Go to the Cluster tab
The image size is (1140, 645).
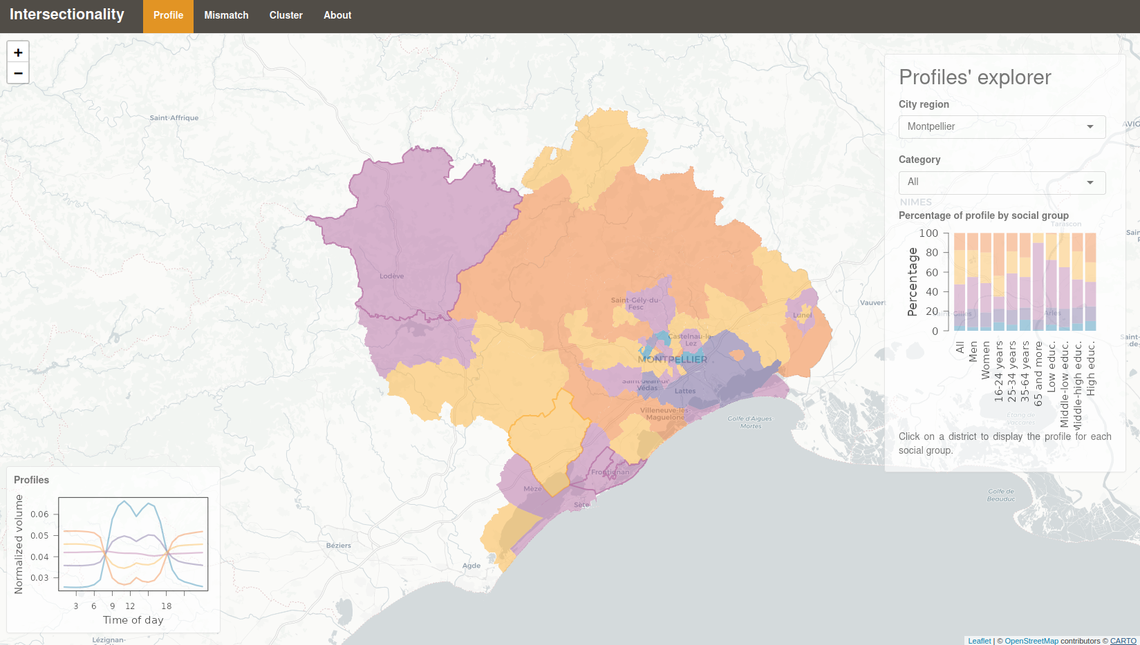(x=286, y=15)
